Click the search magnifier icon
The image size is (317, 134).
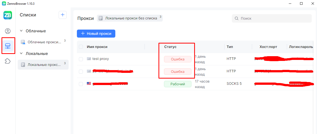pyautogui.click(x=236, y=18)
